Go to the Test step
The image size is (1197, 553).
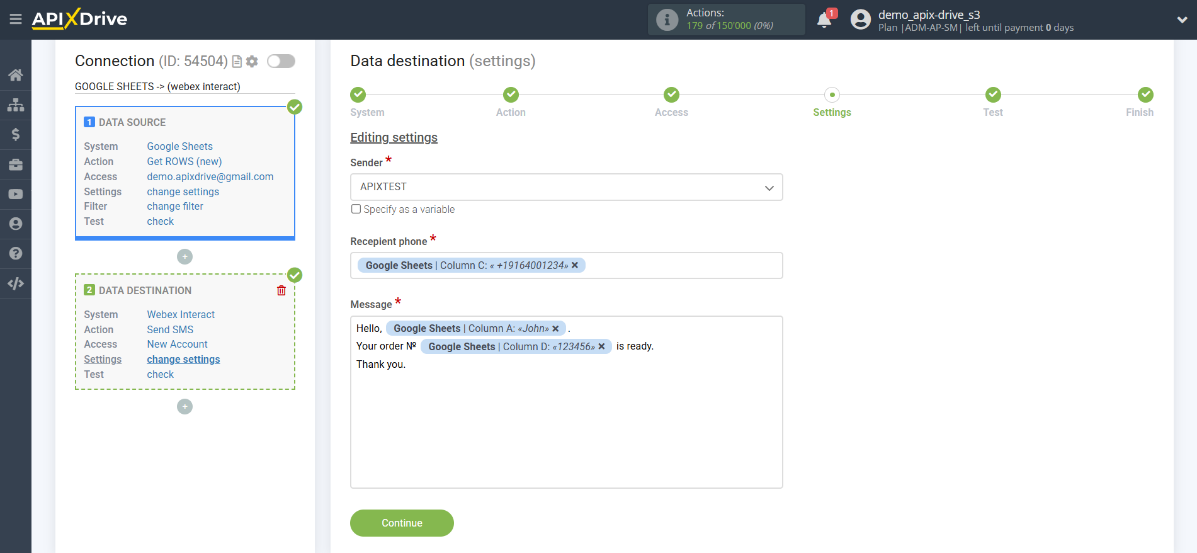993,95
